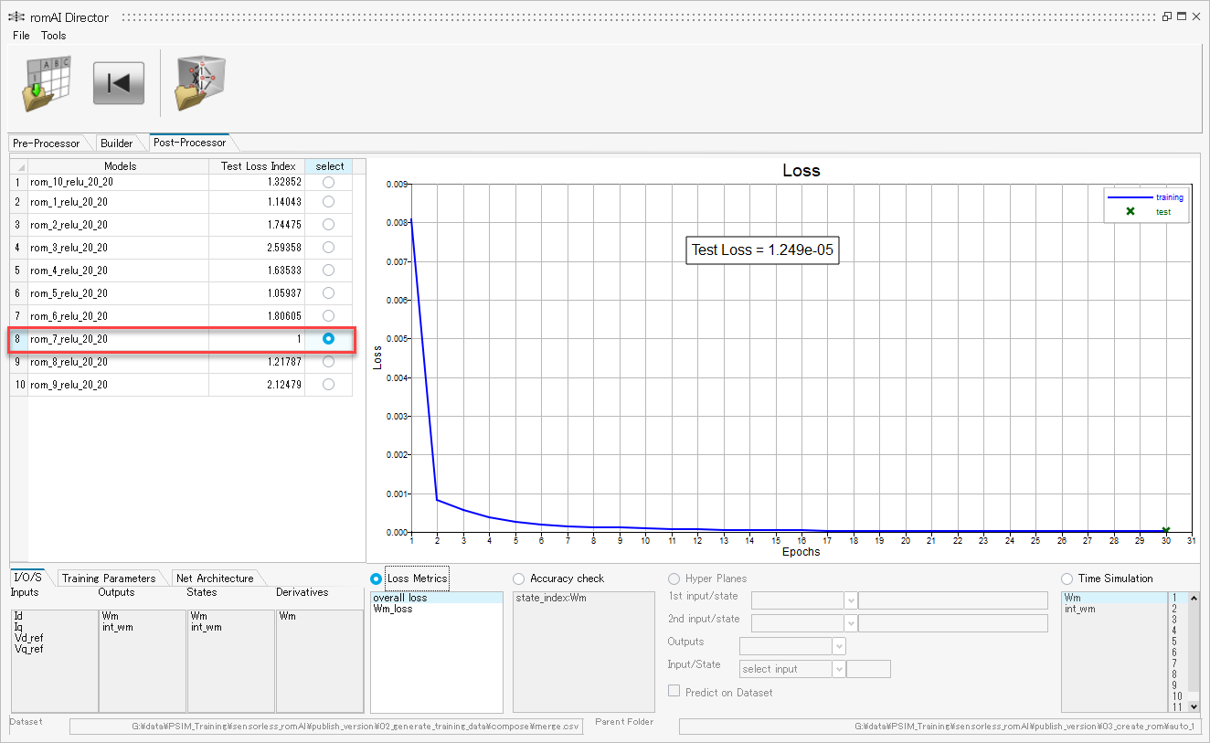
Task: Click the Test Loss annotation box
Action: (x=762, y=249)
